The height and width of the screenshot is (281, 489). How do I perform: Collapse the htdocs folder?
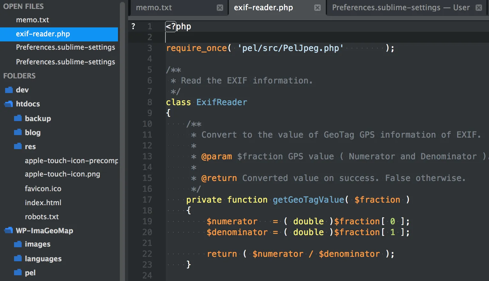(x=9, y=104)
